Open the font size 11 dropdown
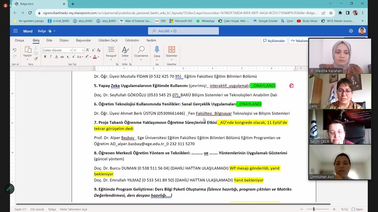378x212 pixels. pos(83,50)
